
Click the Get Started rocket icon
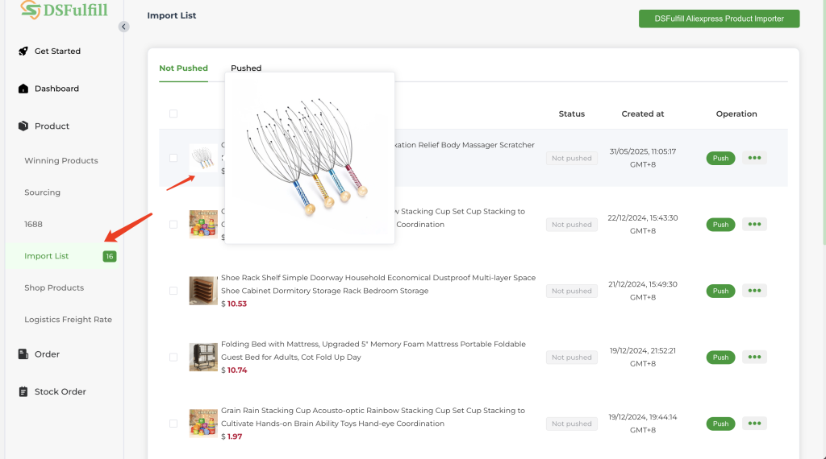click(23, 52)
